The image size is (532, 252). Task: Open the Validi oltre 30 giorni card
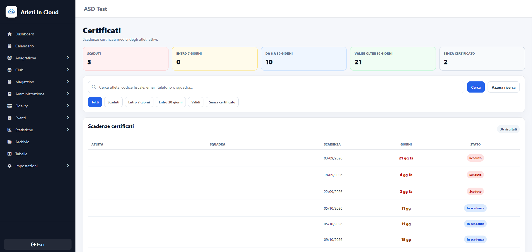tap(393, 59)
